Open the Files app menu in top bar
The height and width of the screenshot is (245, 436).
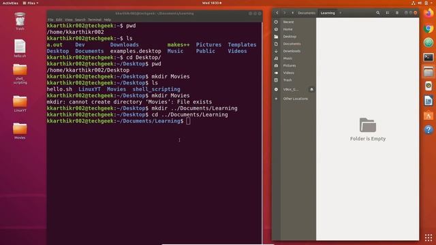(x=31, y=3)
